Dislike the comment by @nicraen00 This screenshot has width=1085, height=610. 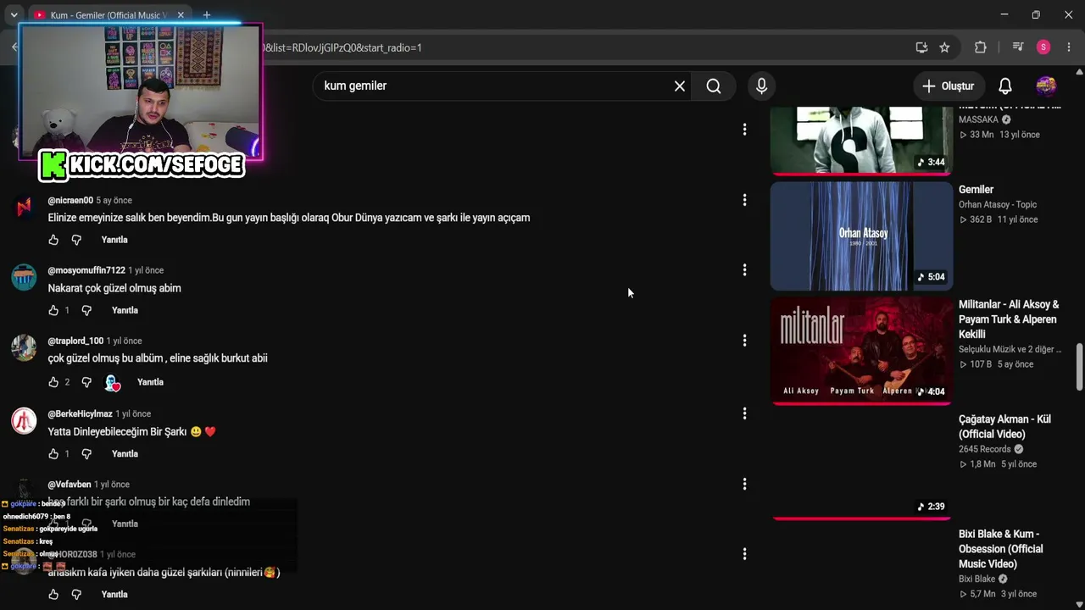(76, 240)
